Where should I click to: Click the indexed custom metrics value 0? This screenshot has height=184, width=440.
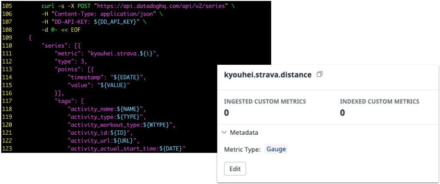(x=342, y=113)
